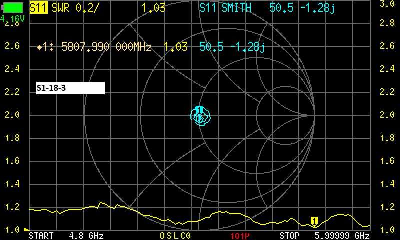
Task: Tap the STOP 5.99999 GHz frequency field
Action: [x=324, y=235]
